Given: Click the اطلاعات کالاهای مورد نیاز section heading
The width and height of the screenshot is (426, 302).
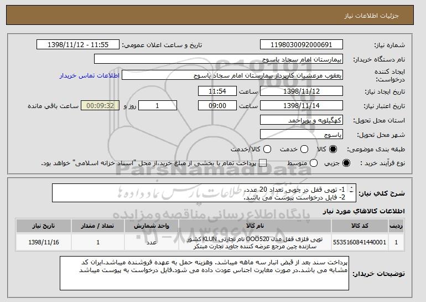Looking at the screenshot, I should tap(363, 211).
